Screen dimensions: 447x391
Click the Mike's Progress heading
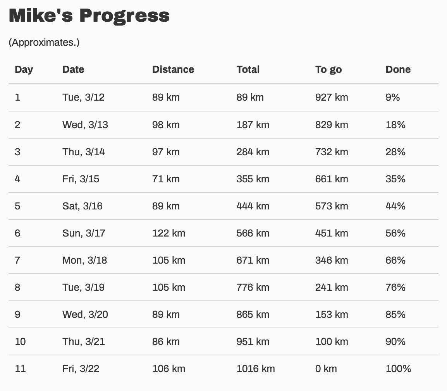89,16
